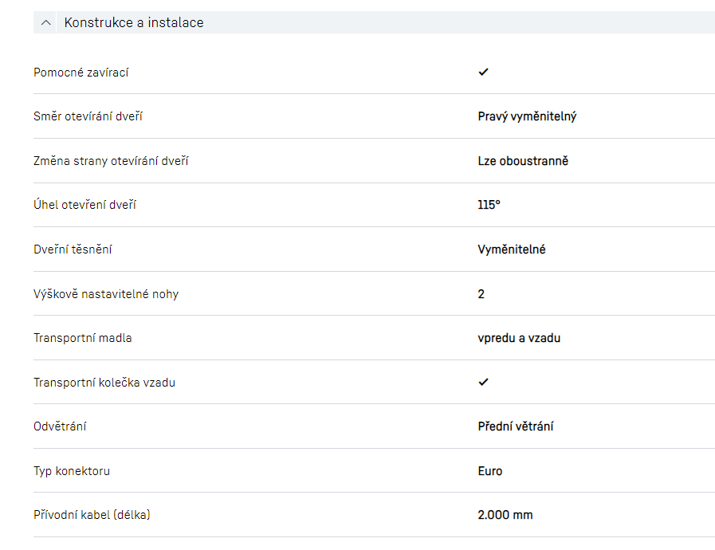Select the Pravý vyměnitelný value
Screen dimensions: 715x550
pos(527,116)
